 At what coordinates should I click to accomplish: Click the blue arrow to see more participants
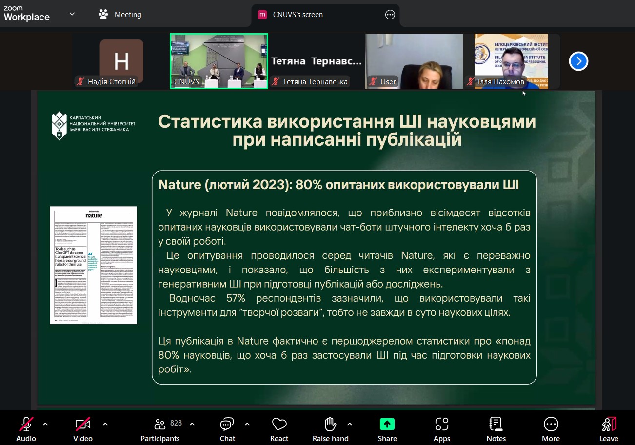pos(578,61)
